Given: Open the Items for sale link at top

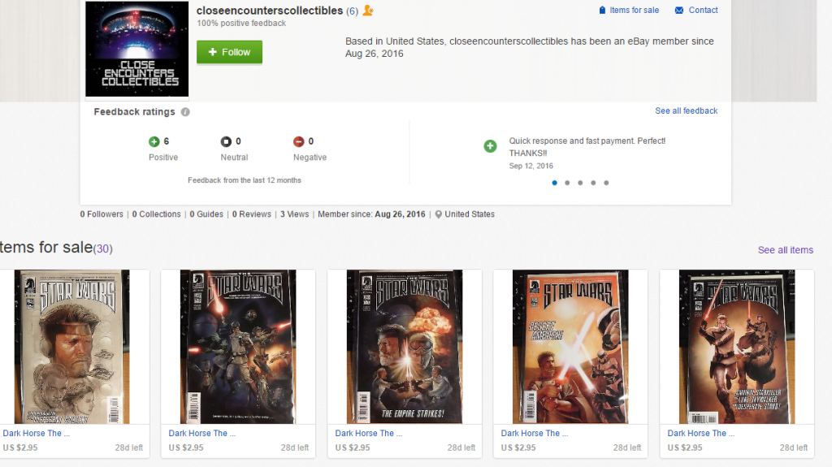Looking at the screenshot, I should [634, 10].
